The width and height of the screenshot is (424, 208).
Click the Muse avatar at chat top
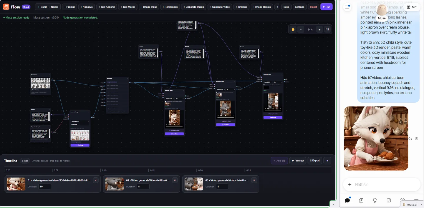point(382,10)
